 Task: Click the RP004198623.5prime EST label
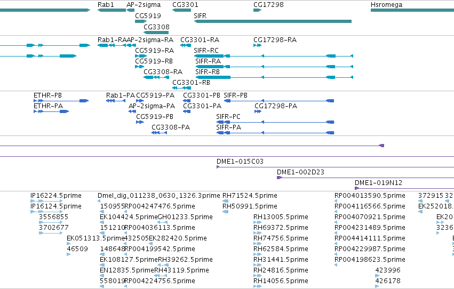[x=370, y=260]
